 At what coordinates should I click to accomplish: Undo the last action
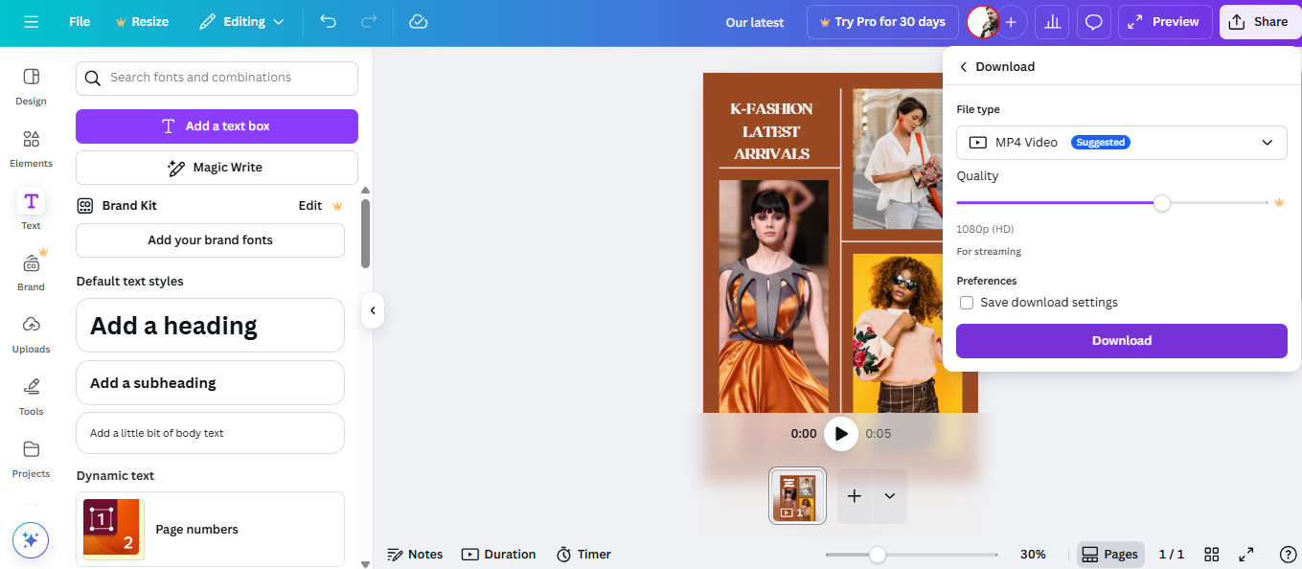[329, 21]
